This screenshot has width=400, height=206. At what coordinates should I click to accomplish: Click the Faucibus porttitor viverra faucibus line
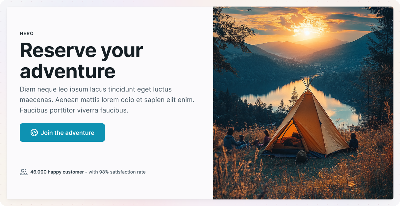pos(74,110)
